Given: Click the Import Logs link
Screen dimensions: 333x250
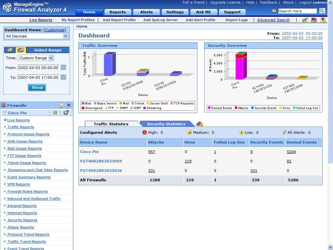Looking at the screenshot, I should point(237,20).
